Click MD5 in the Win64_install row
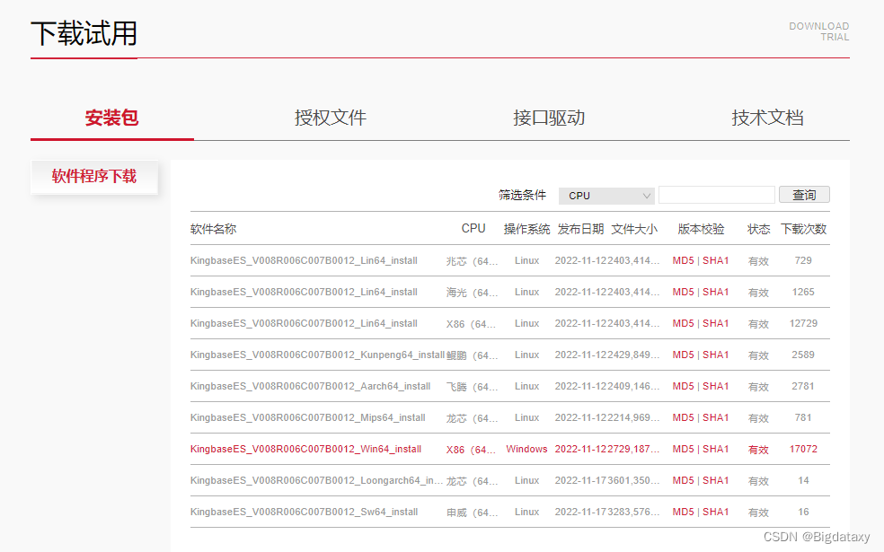The image size is (884, 552). coord(683,449)
